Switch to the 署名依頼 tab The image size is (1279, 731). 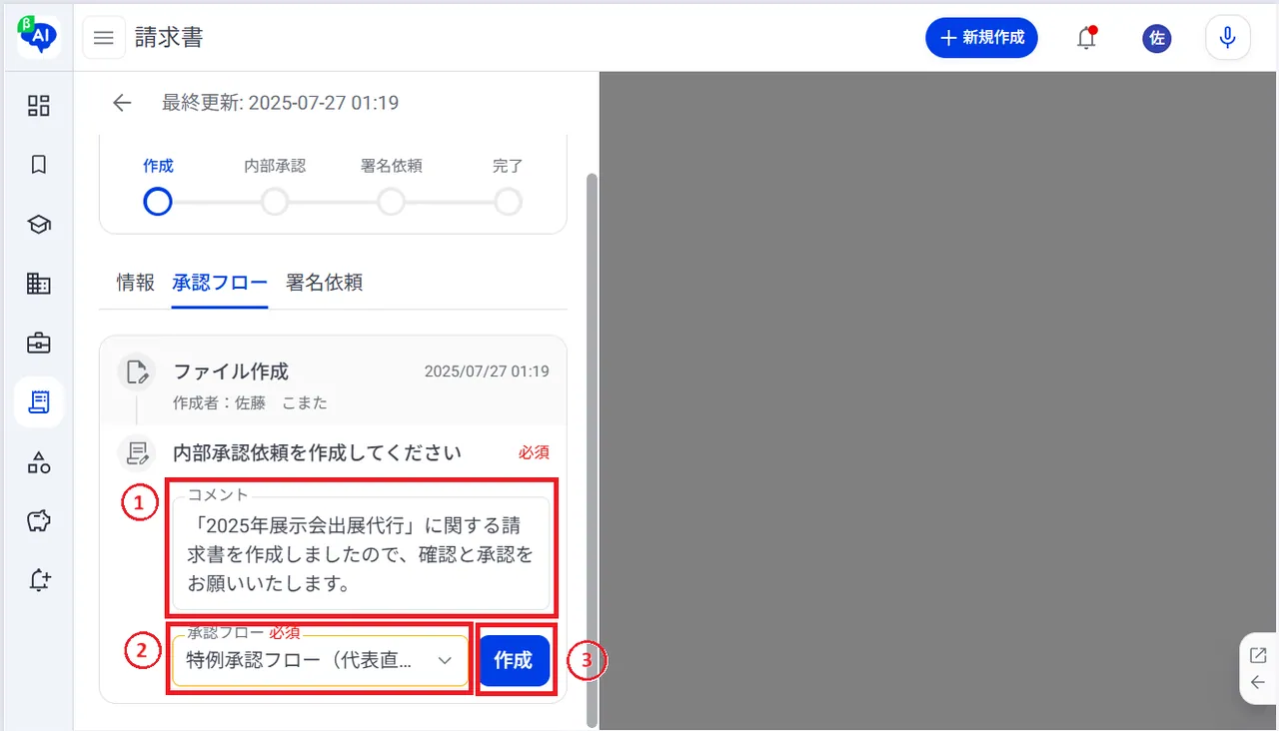pos(324,283)
